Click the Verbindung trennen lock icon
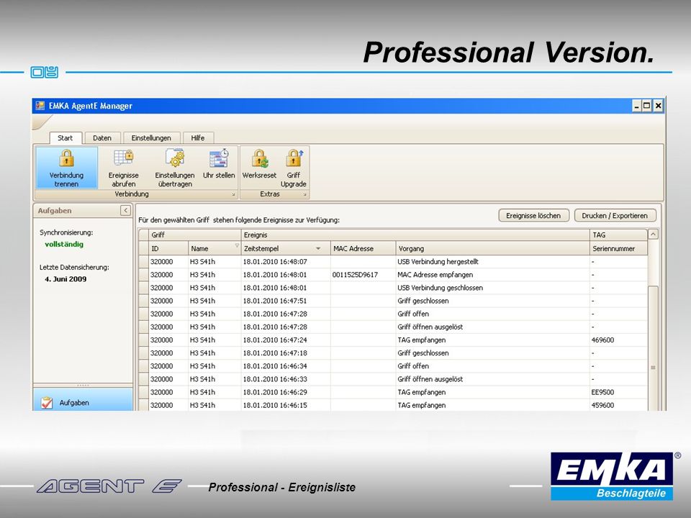 [x=66, y=158]
